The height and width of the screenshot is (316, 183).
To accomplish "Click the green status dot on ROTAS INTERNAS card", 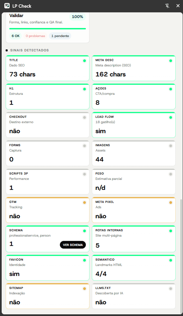I will pos(171,231).
